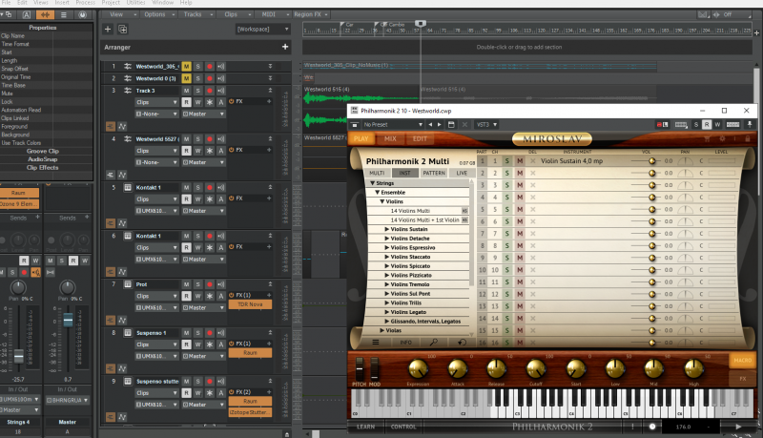Solo Track 3
This screenshot has width=763, height=438.
198,91
